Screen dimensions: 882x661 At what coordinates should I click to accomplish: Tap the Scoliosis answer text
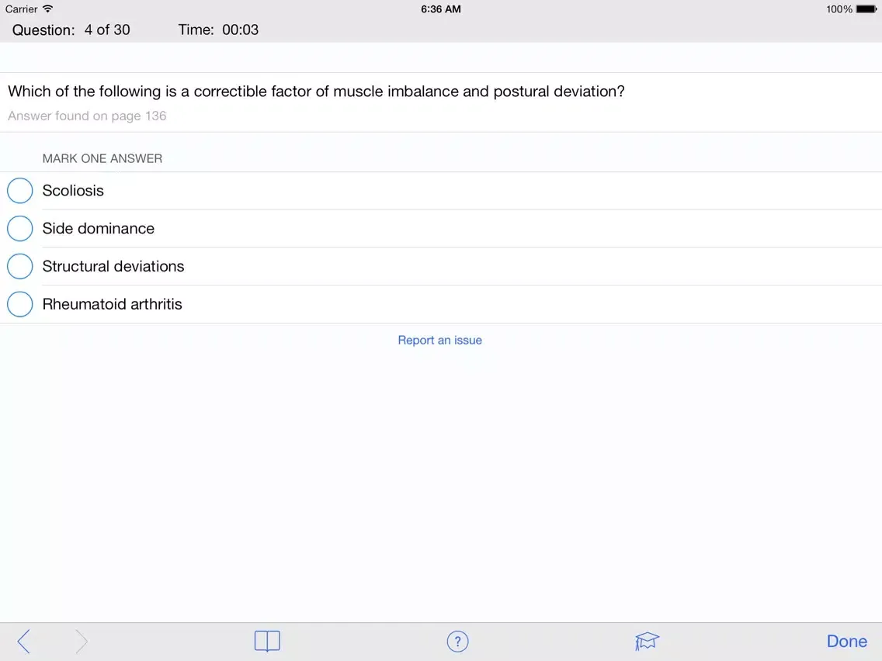[x=73, y=191]
